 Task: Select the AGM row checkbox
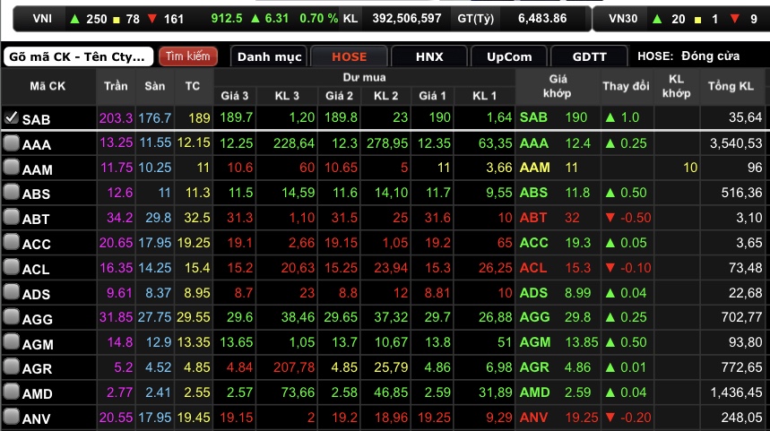pos(11,341)
